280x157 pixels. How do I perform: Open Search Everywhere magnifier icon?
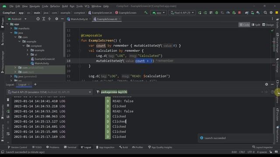(x=266, y=13)
